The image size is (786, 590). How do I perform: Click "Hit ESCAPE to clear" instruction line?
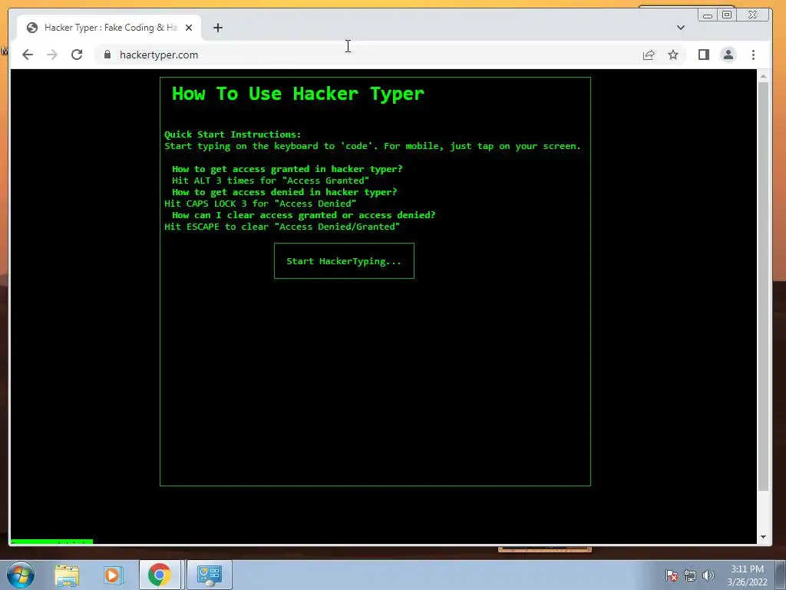tap(282, 227)
